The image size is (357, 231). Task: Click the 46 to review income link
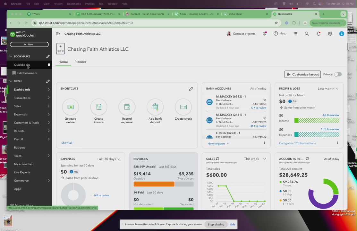click(x=331, y=115)
